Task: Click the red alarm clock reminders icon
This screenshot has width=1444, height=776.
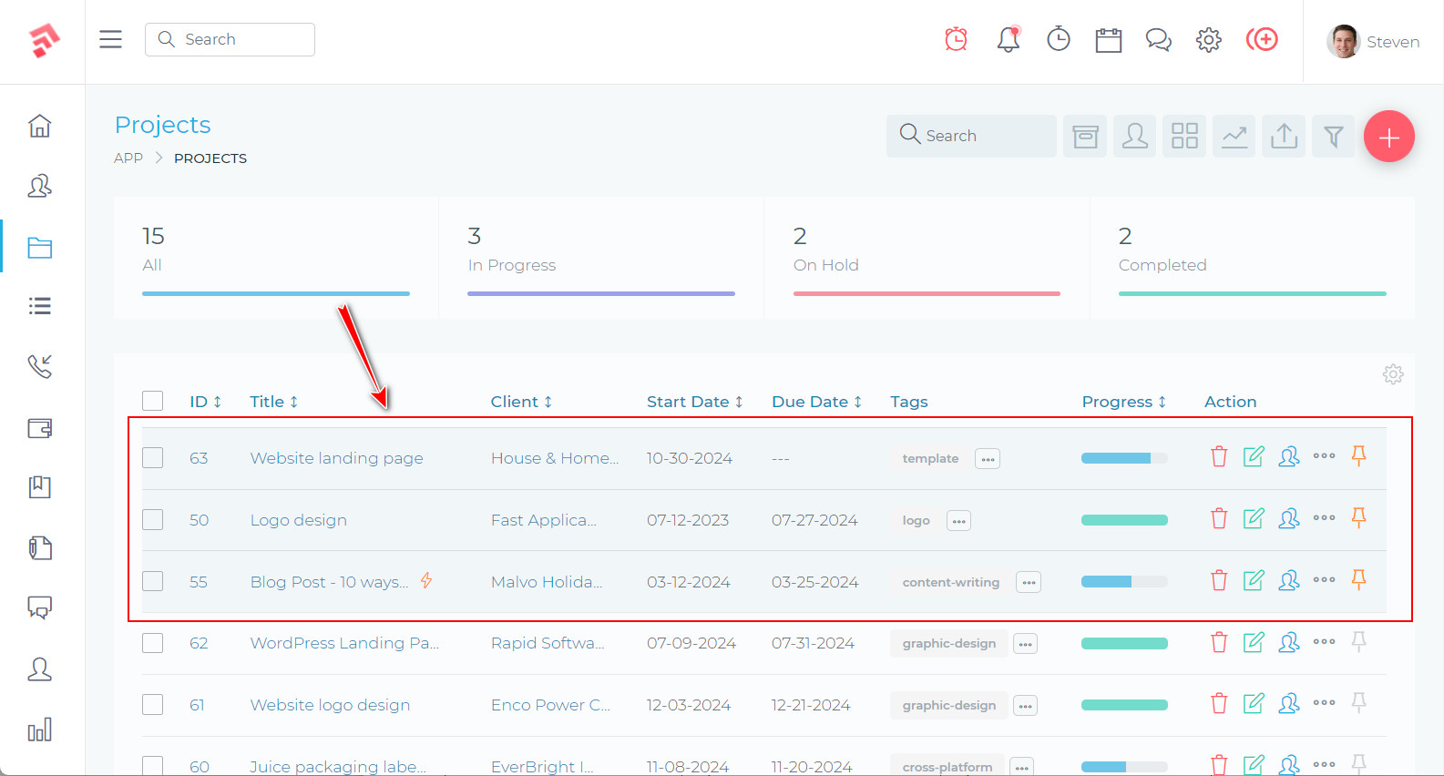Action: click(956, 39)
